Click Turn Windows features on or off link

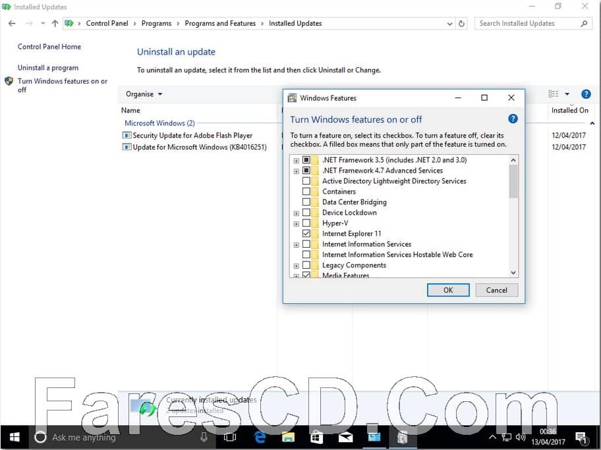(62, 85)
